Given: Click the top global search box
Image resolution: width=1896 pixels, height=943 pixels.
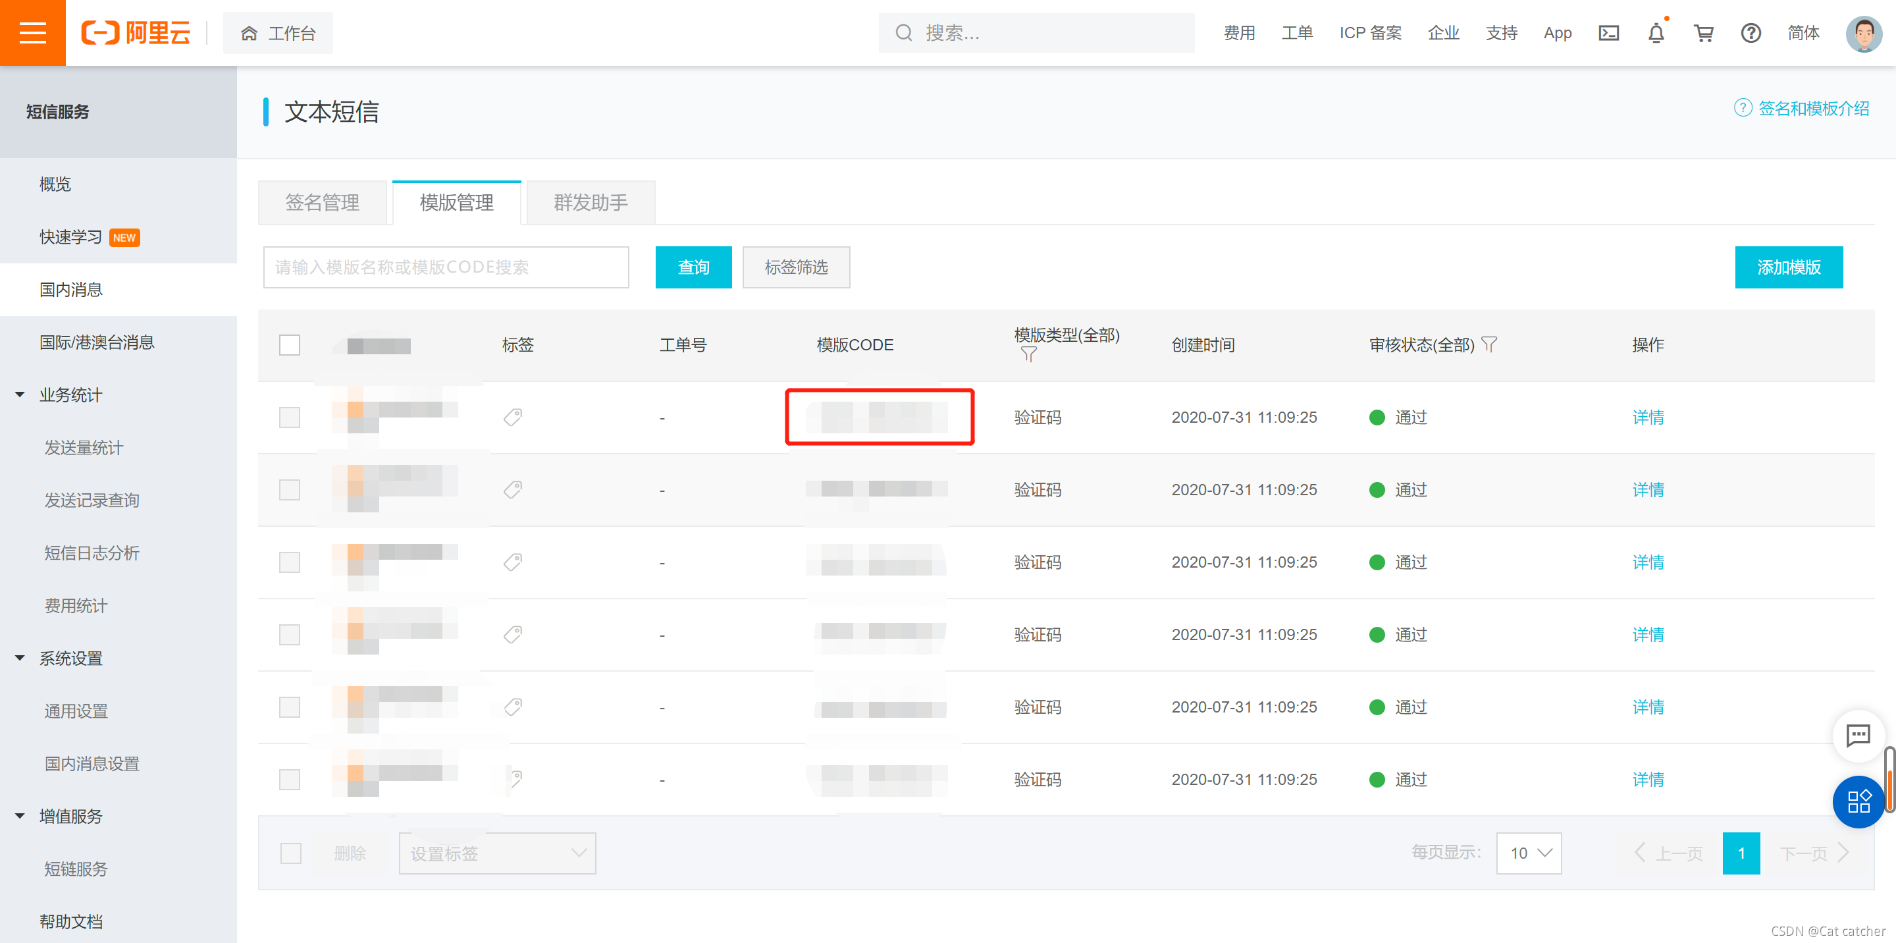Looking at the screenshot, I should pyautogui.click(x=1036, y=33).
